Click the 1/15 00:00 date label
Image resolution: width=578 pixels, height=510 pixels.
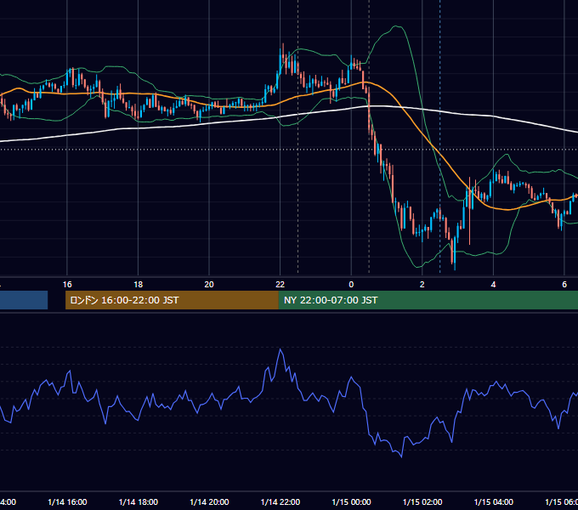[x=351, y=502]
